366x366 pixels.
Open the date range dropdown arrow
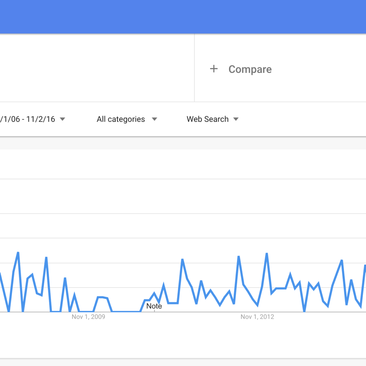click(x=62, y=119)
